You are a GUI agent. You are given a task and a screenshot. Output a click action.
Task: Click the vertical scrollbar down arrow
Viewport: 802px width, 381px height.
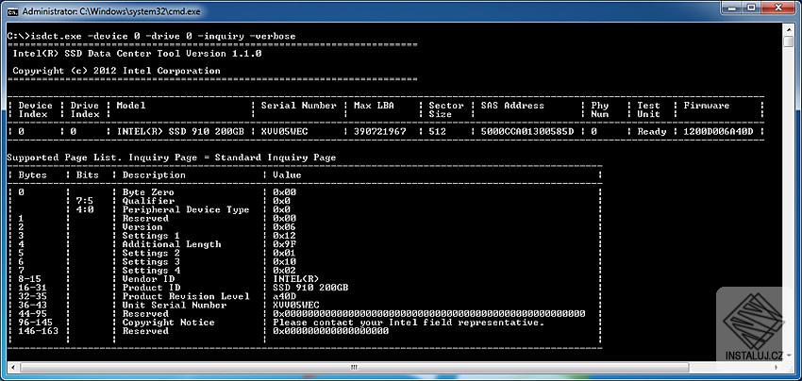[788, 356]
